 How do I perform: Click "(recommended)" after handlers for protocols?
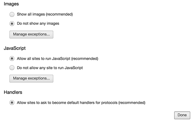click(x=132, y=103)
